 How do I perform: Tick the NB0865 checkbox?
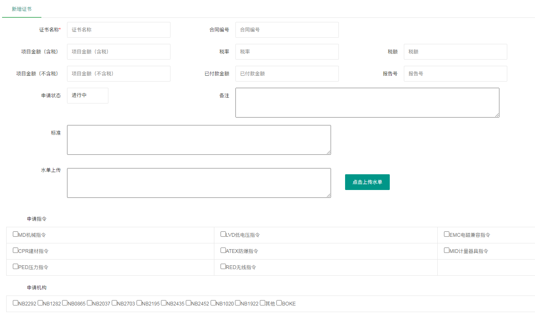point(65,303)
